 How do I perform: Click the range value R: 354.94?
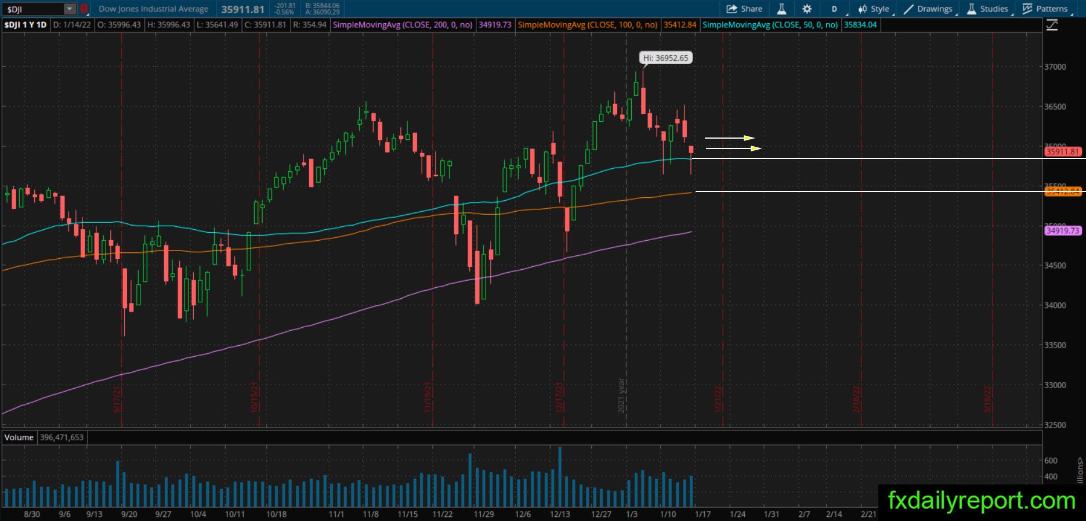310,25
